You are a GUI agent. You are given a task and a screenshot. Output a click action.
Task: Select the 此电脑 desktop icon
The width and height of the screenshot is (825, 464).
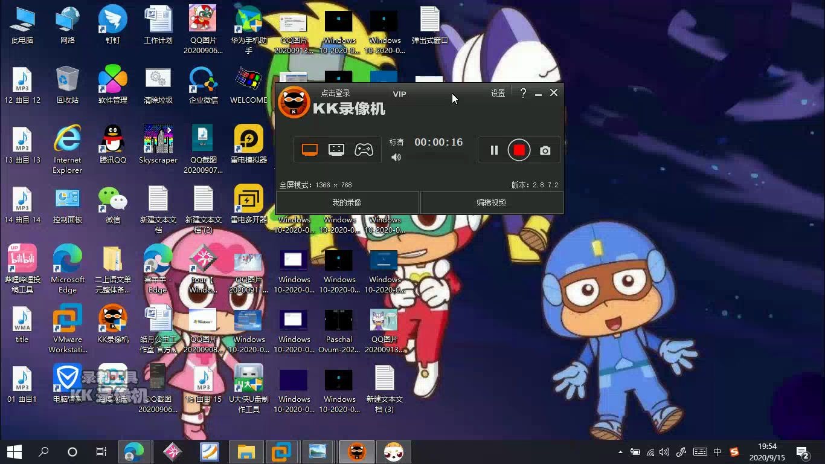22,26
